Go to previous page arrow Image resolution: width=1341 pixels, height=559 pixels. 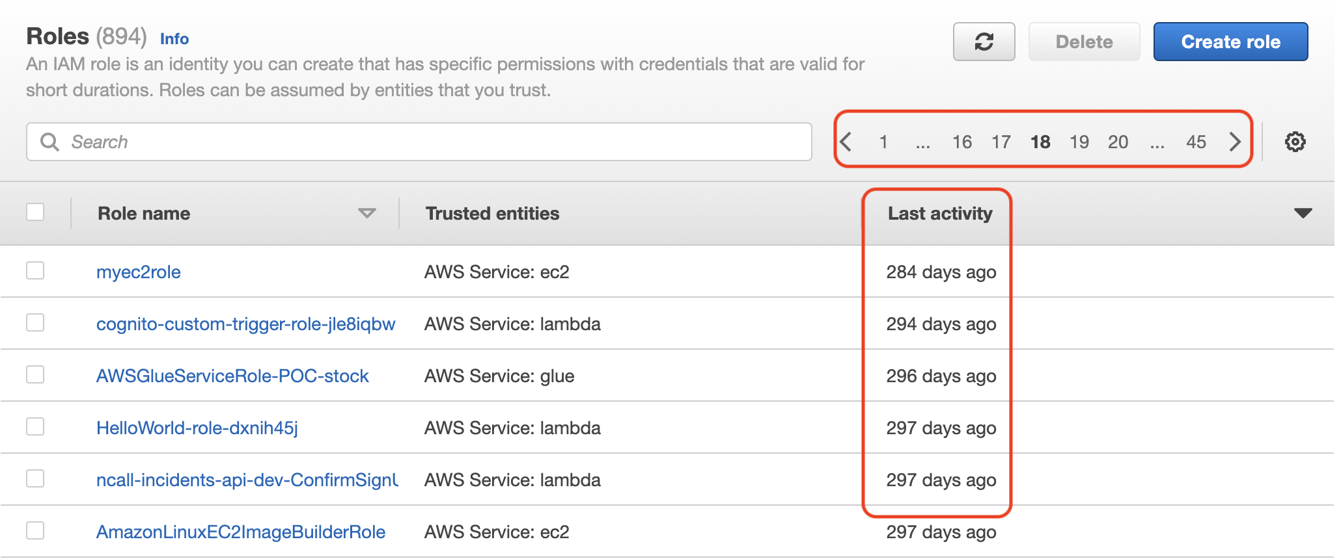pyautogui.click(x=846, y=142)
